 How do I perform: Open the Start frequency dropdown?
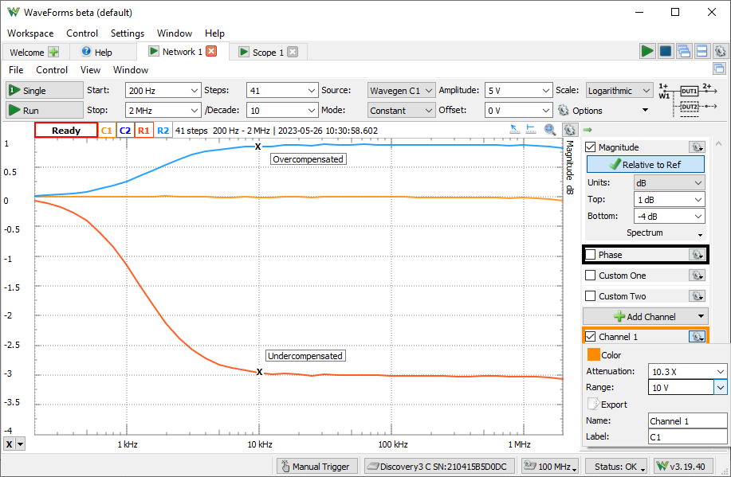click(195, 90)
